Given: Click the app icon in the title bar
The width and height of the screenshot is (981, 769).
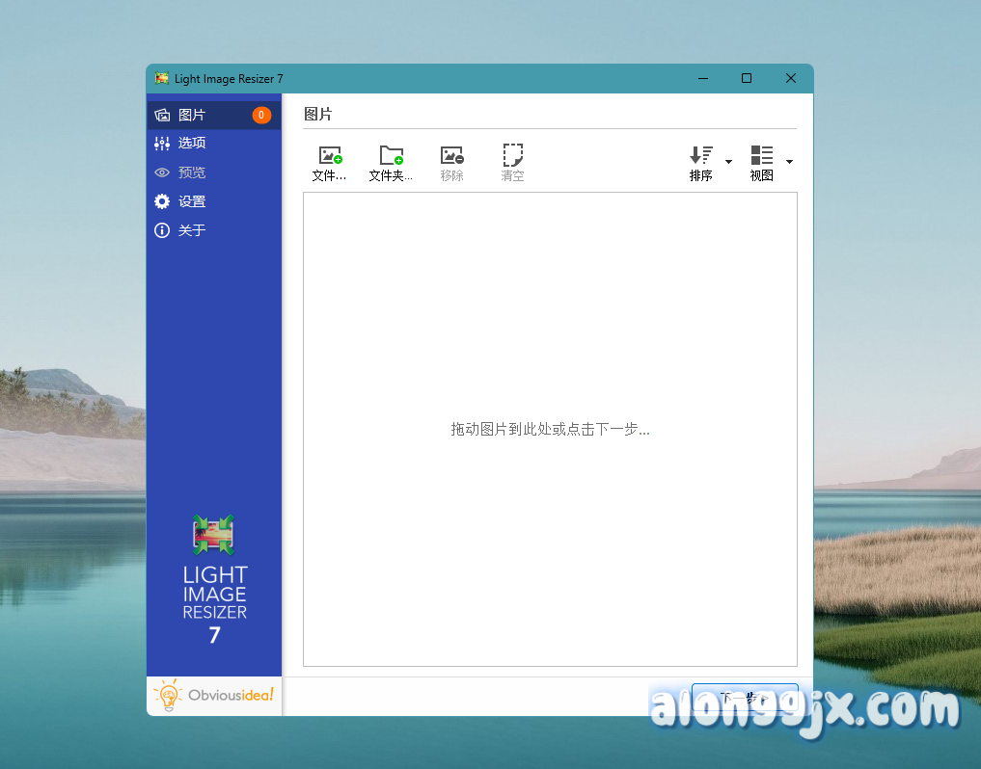Looking at the screenshot, I should (x=162, y=79).
